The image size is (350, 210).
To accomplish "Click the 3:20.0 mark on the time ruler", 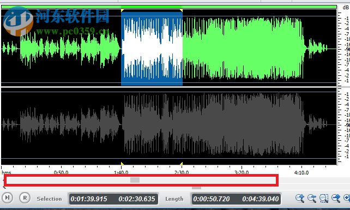I will pyautogui.click(x=242, y=172).
